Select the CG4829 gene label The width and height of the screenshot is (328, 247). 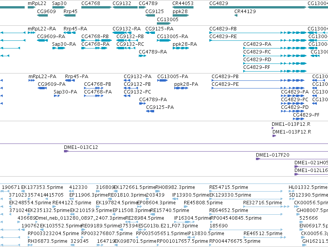[x=219, y=3]
